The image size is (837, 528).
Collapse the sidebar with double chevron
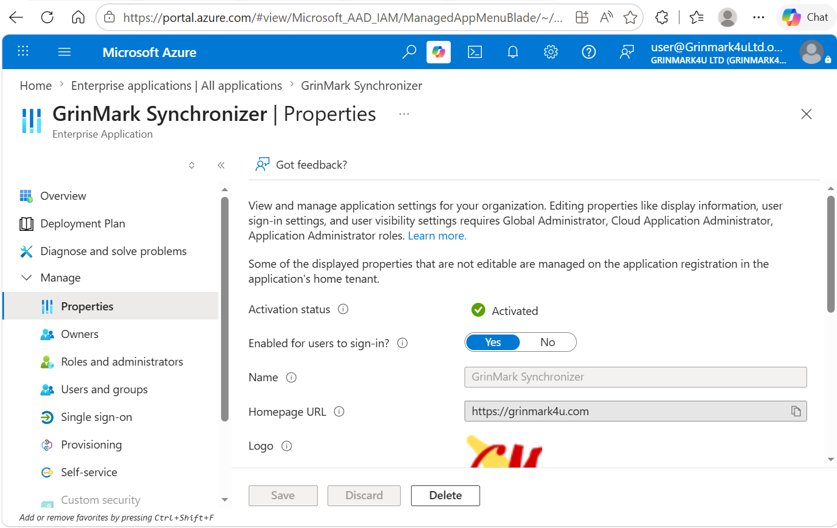point(221,165)
